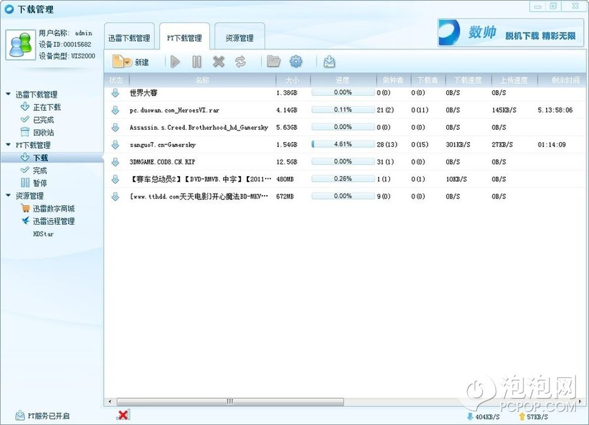The width and height of the screenshot is (589, 425).
Task: Click the 12.5GB size cell
Action: 287,162
